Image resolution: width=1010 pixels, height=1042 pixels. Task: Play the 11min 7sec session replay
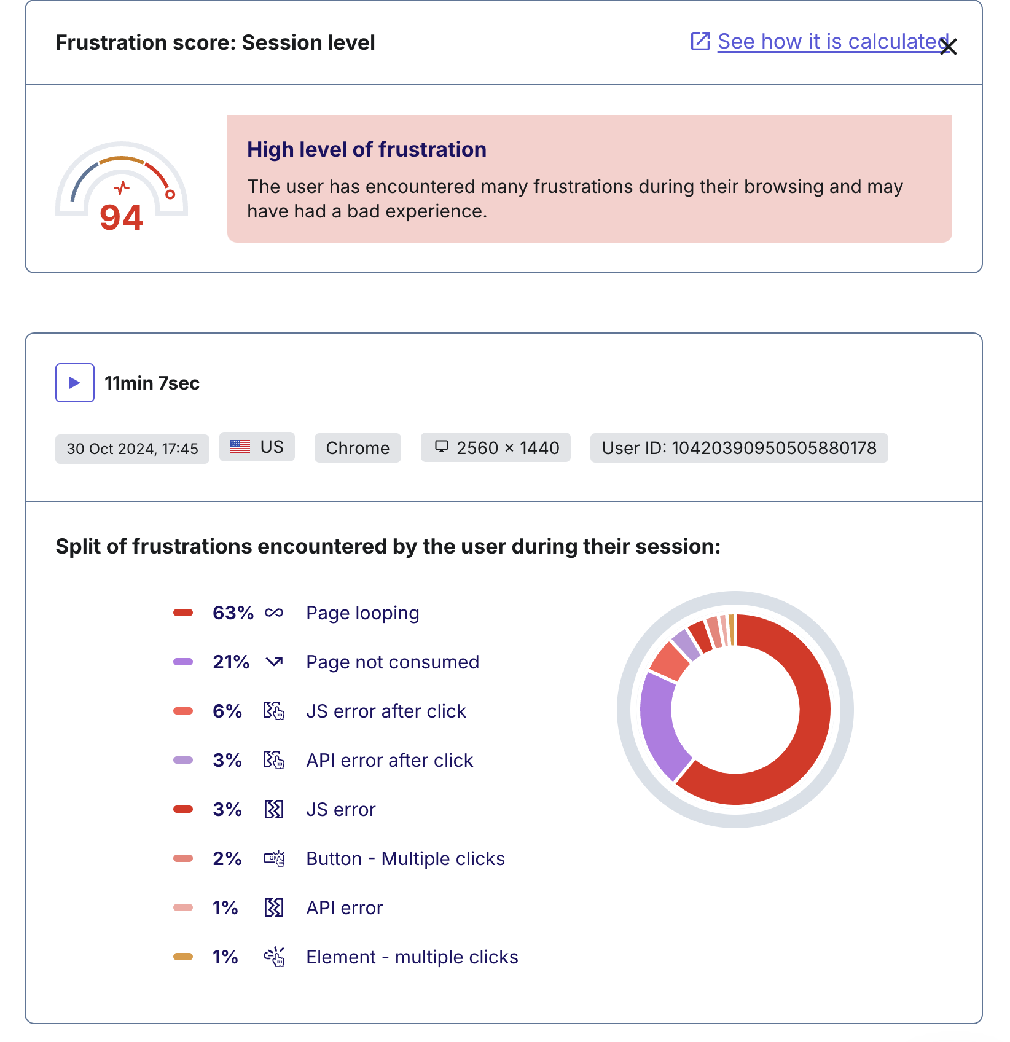[75, 383]
